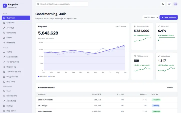Image resolution: width=181 pixels, height=113 pixels.
Task: Click the Top consumers trending icon
Action: [x=4, y=62]
